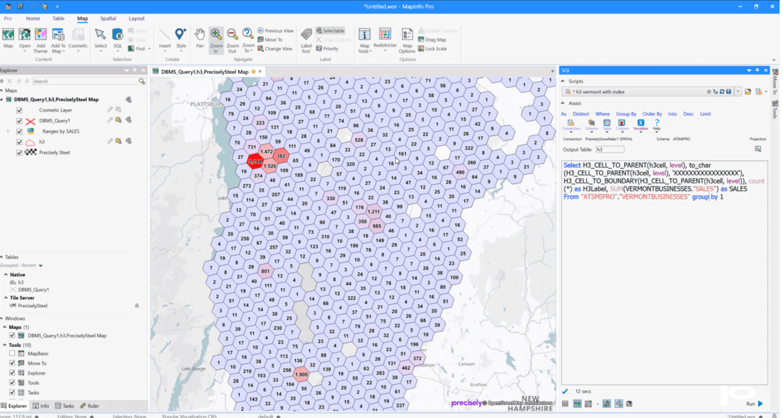Choose the Zoom Out tool
This screenshot has height=418, width=783.
pos(232,40)
